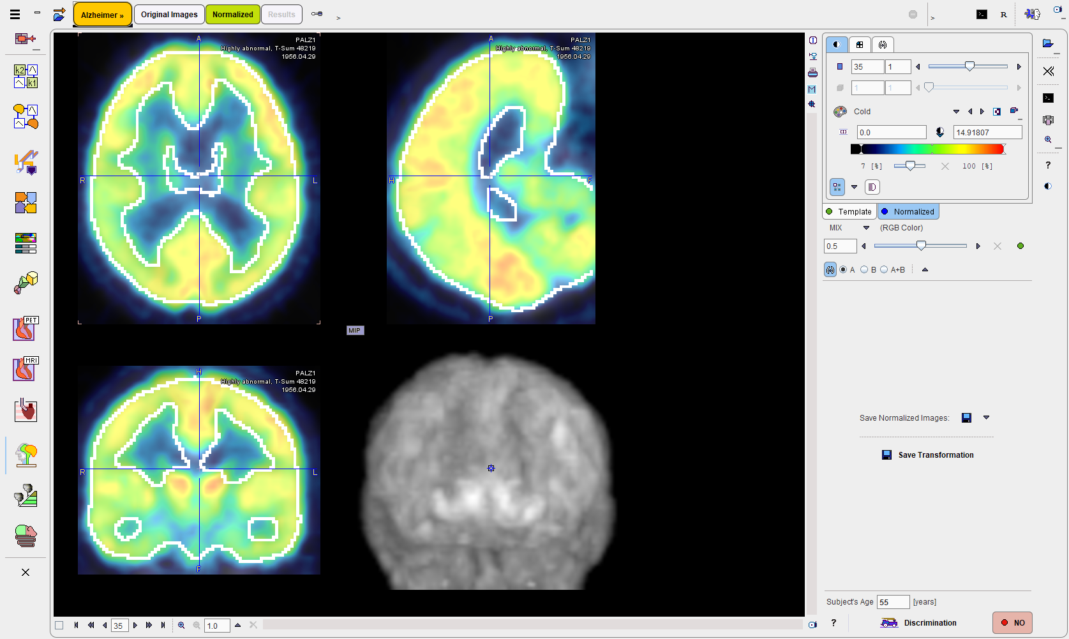
Task: Open the load folder icon on right sidebar
Action: click(1048, 43)
